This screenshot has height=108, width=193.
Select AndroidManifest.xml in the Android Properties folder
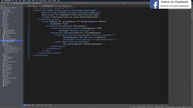pos(9,57)
